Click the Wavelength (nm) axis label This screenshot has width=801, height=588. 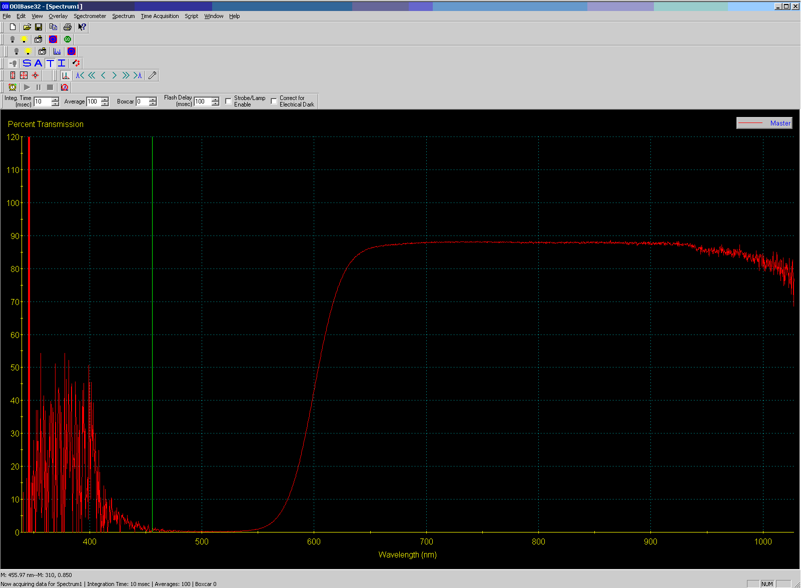[407, 554]
